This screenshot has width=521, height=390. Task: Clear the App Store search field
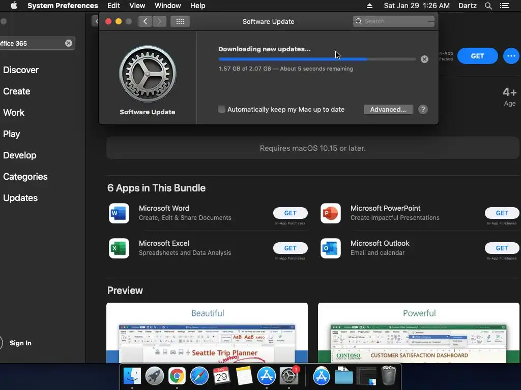[x=69, y=43]
